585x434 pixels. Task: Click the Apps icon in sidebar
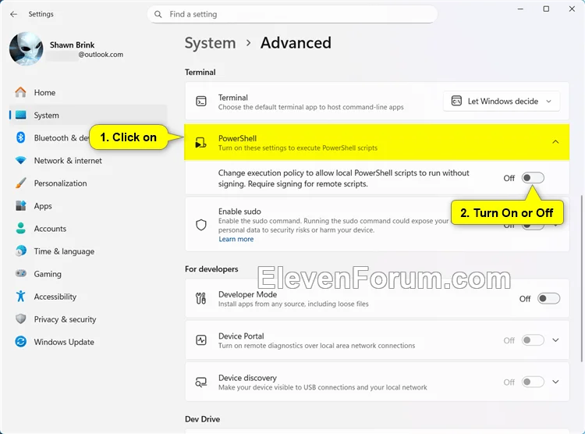point(21,206)
